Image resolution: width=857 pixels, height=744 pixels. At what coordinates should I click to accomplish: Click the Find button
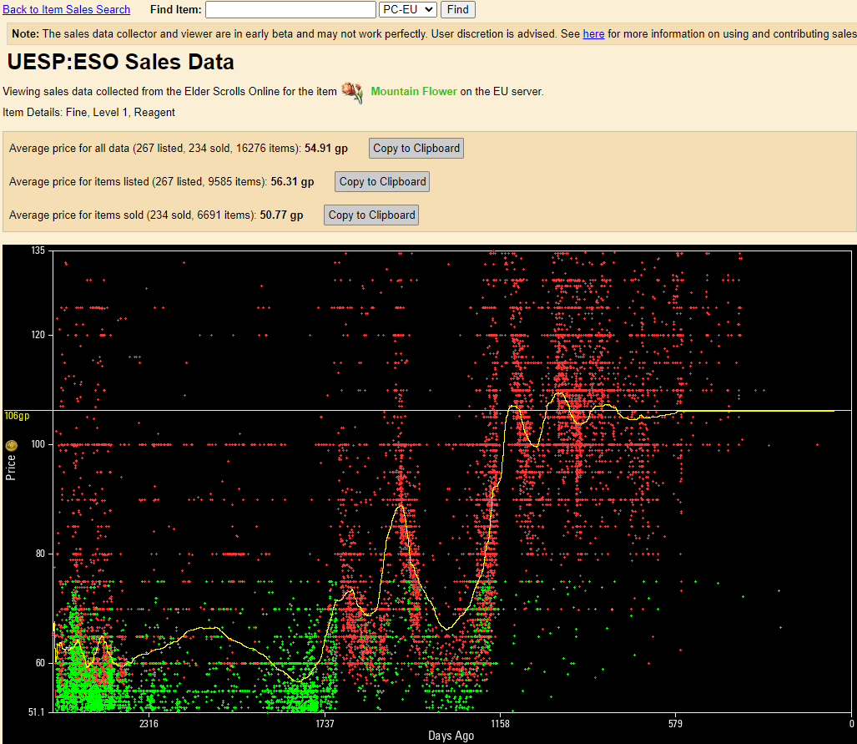point(457,9)
